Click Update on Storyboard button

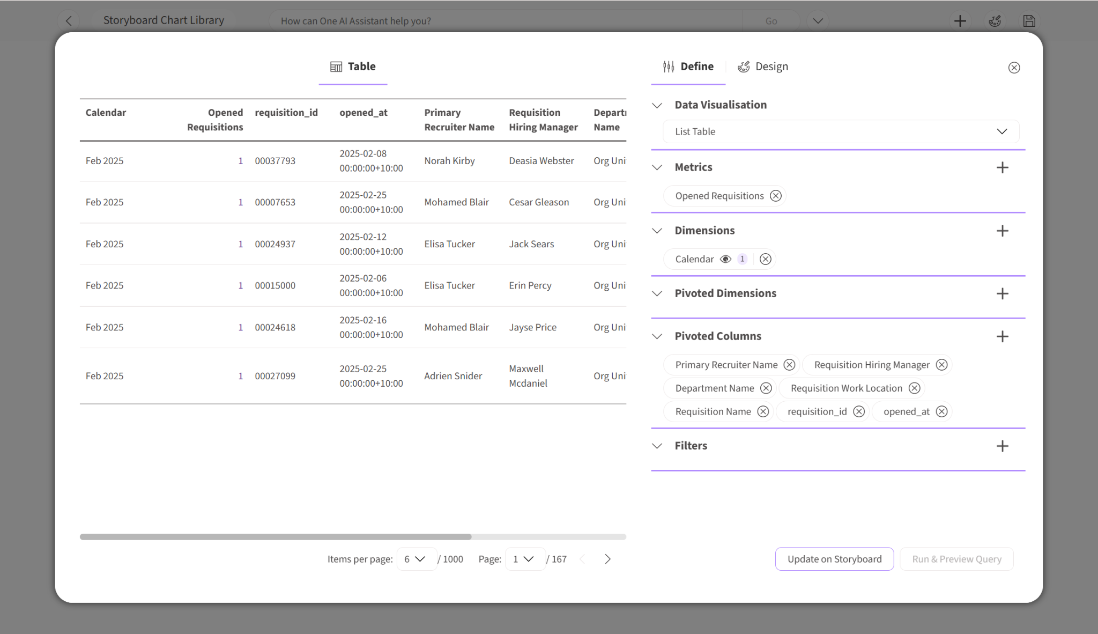coord(834,559)
